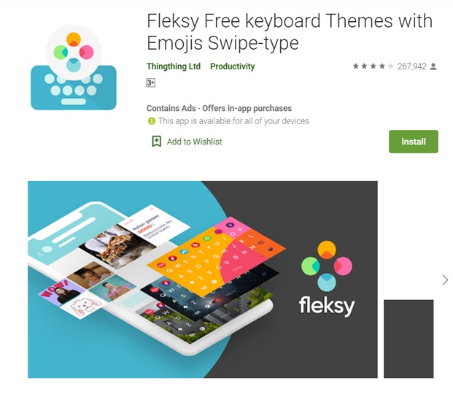Click the phone illustration in the banner
Image resolution: width=453 pixels, height=400 pixels.
point(150,279)
